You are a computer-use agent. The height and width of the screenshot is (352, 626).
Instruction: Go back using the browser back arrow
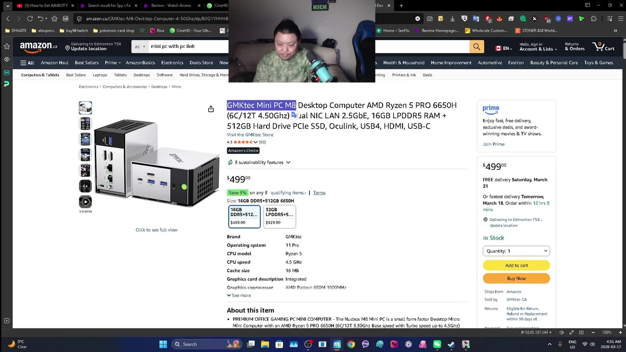coord(8,19)
